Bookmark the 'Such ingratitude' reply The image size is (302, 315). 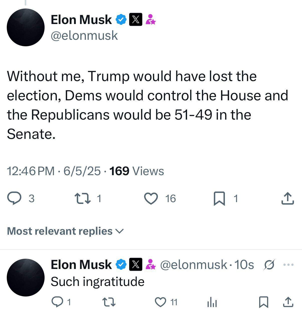264,302
